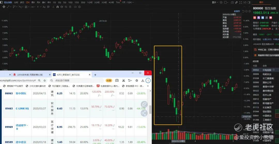Open browser downloads icon
Screen dimensions: 279x144
[143, 81]
